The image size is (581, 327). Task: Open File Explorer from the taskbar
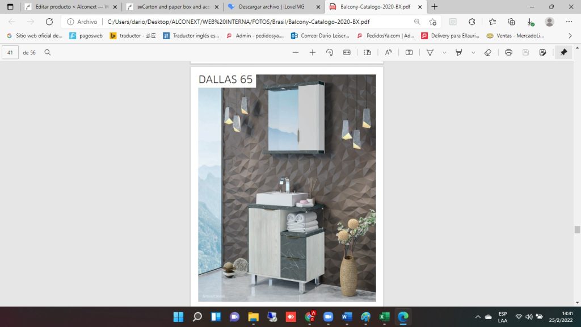coord(253,317)
